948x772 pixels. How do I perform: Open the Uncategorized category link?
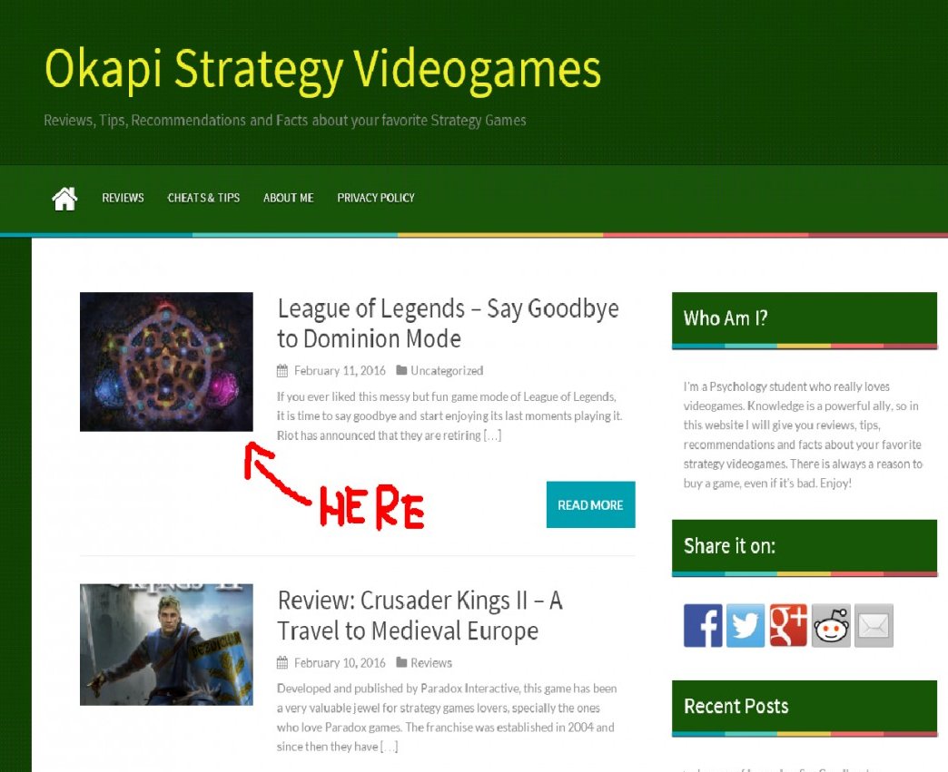click(x=447, y=371)
